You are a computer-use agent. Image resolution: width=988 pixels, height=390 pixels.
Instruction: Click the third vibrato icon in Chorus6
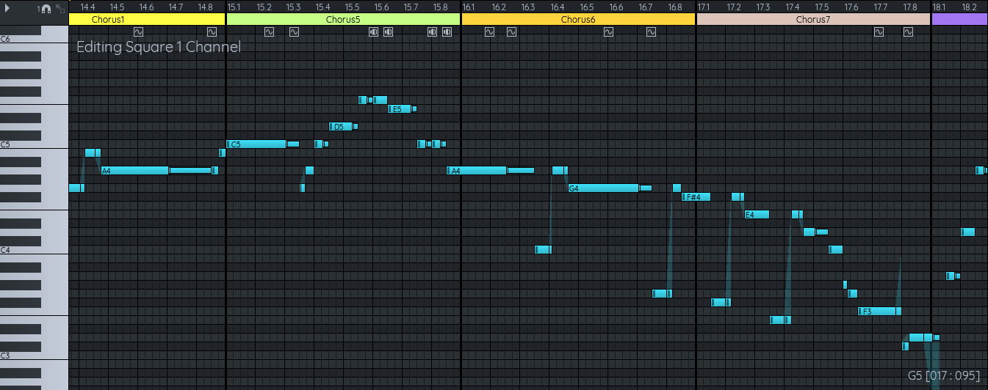(x=608, y=32)
